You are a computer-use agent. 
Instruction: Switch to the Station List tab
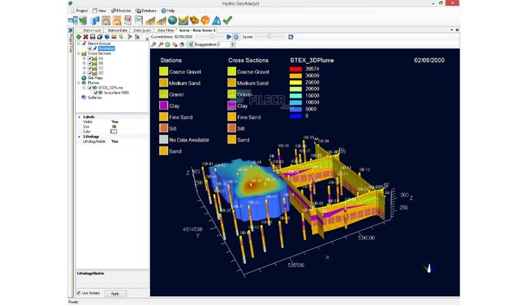click(92, 30)
